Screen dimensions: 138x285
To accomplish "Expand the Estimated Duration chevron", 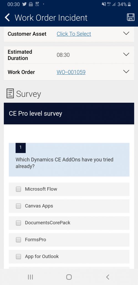I will (x=126, y=54).
